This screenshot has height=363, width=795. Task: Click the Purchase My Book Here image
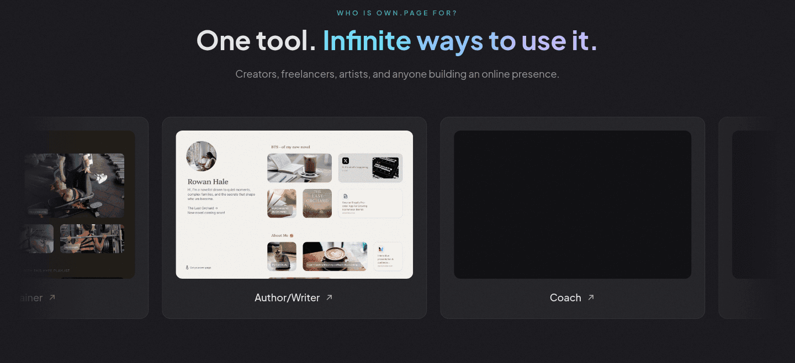tap(282, 203)
